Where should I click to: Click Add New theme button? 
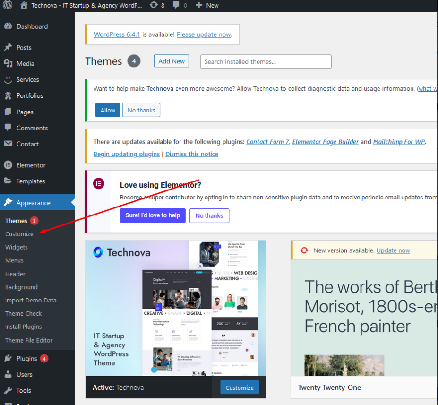click(171, 61)
